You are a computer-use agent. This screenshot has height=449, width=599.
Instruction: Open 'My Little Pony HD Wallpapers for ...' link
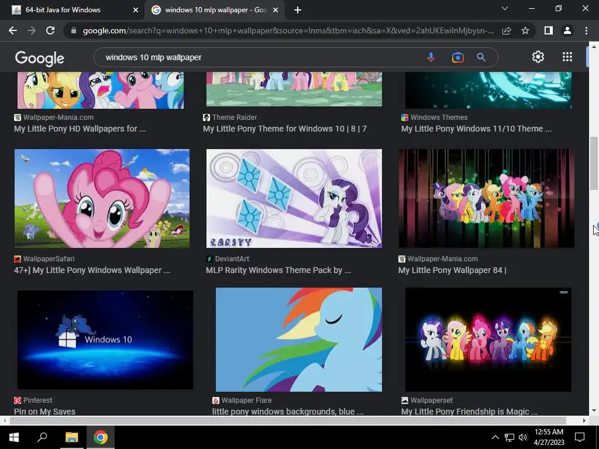[x=80, y=129]
